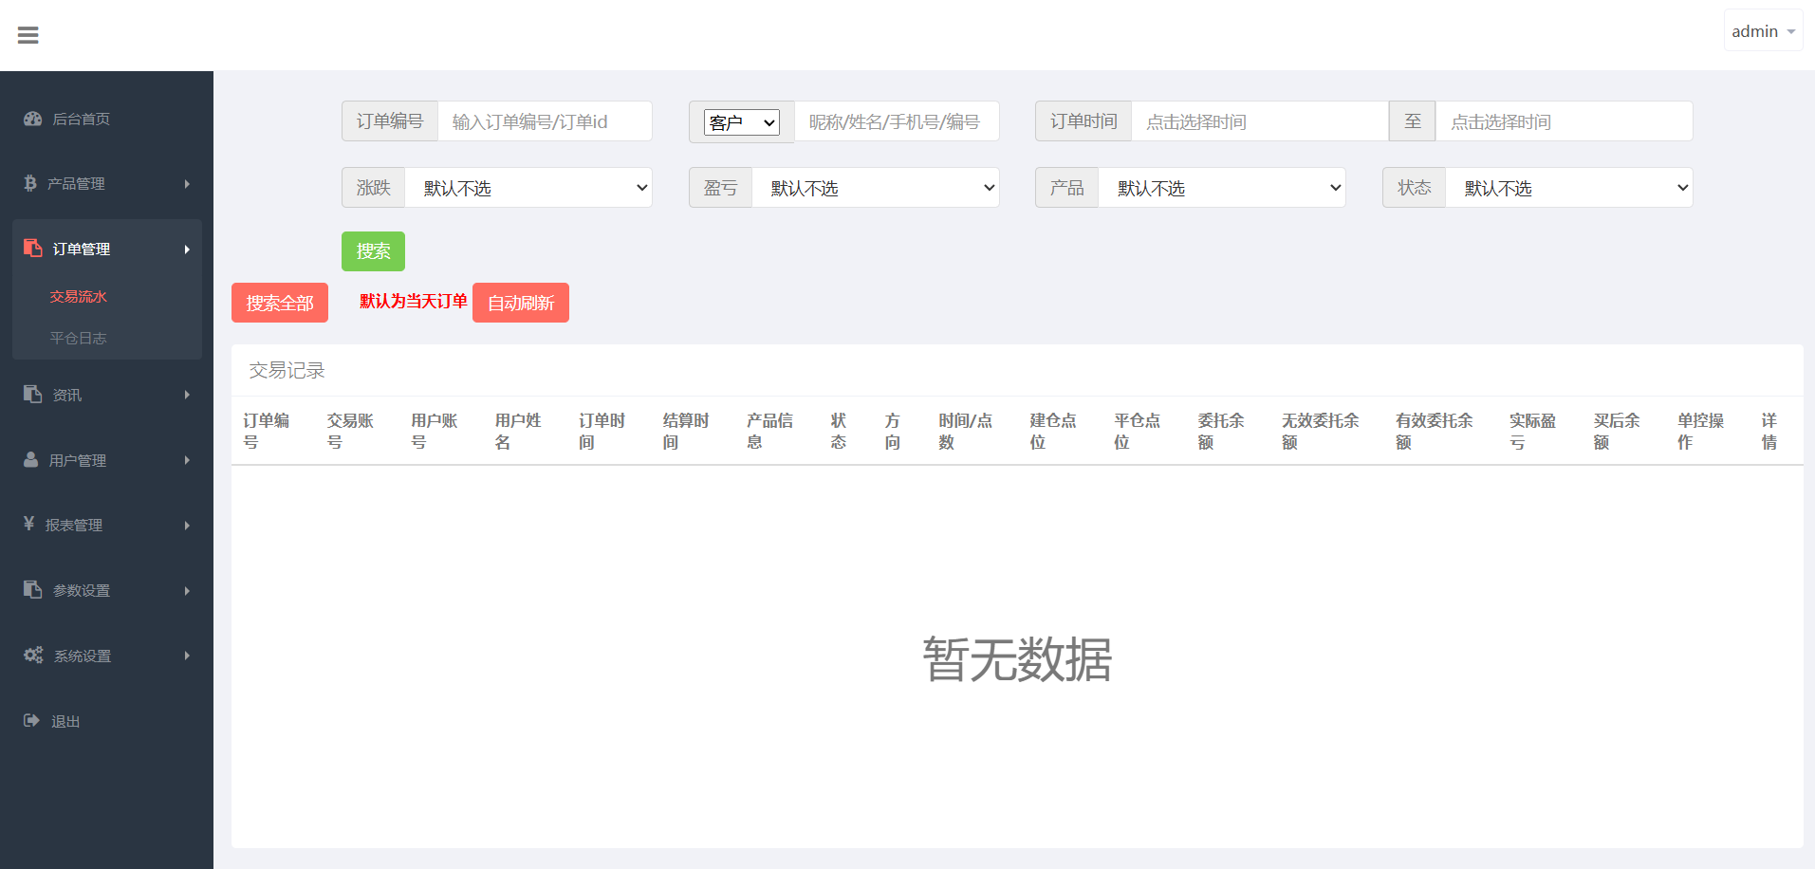Click the hamburger menu icon

pos(28,35)
